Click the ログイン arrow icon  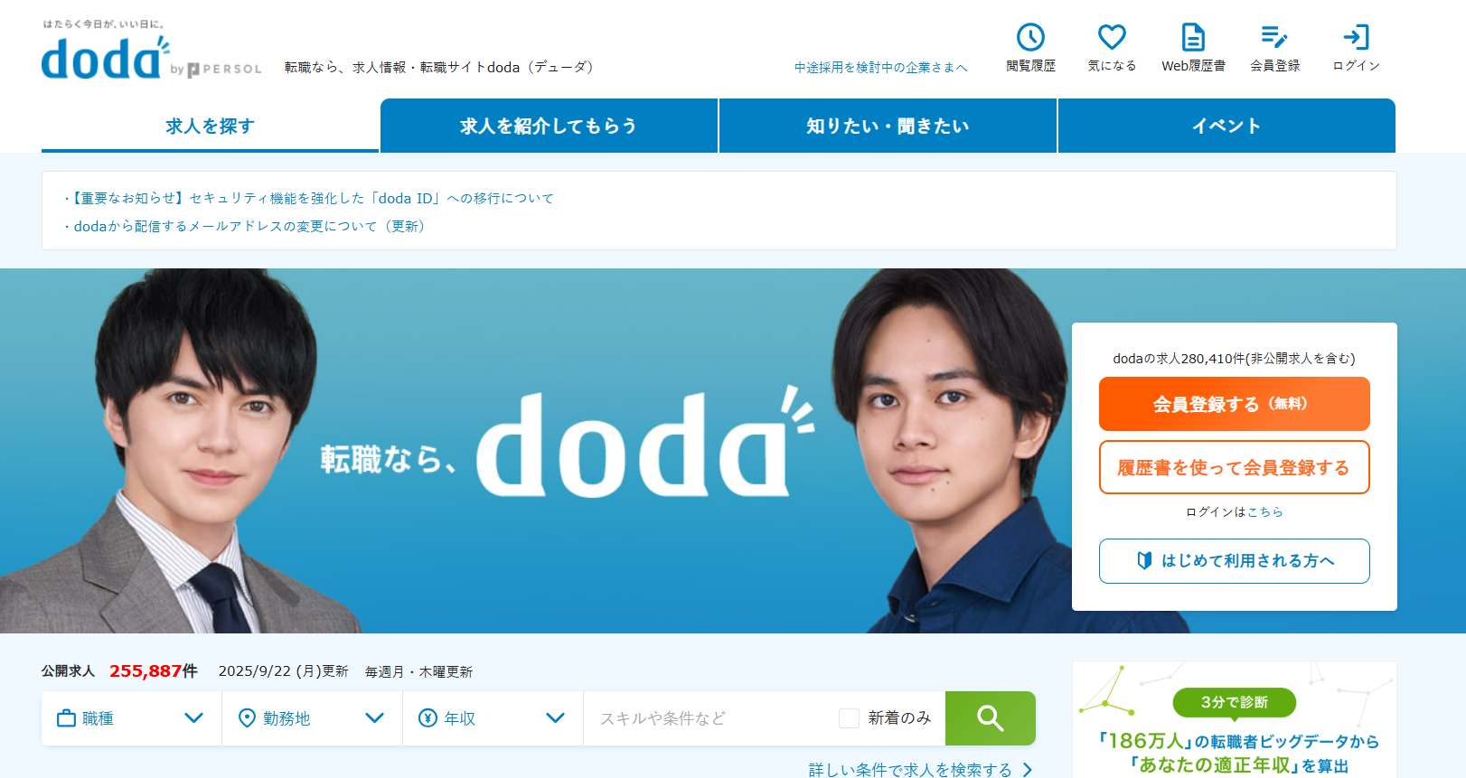pyautogui.click(x=1356, y=37)
